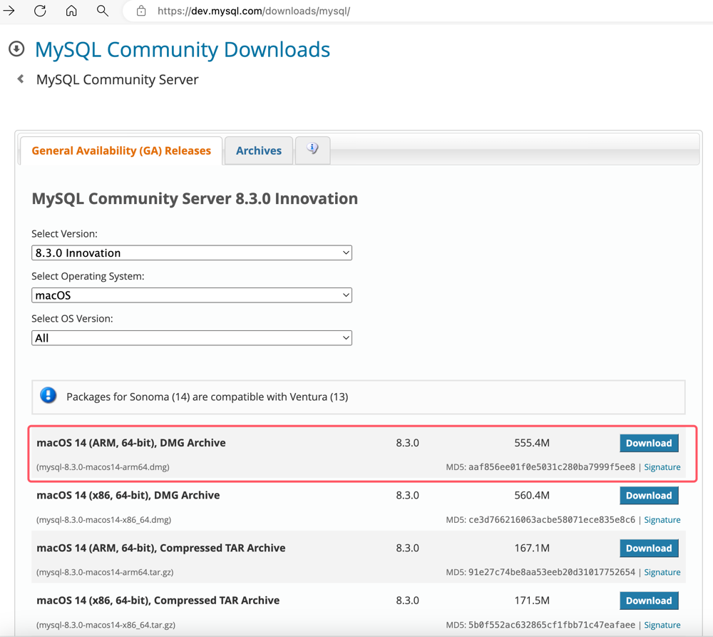Click the Select Operating System label
Image resolution: width=713 pixels, height=637 pixels.
coord(88,276)
